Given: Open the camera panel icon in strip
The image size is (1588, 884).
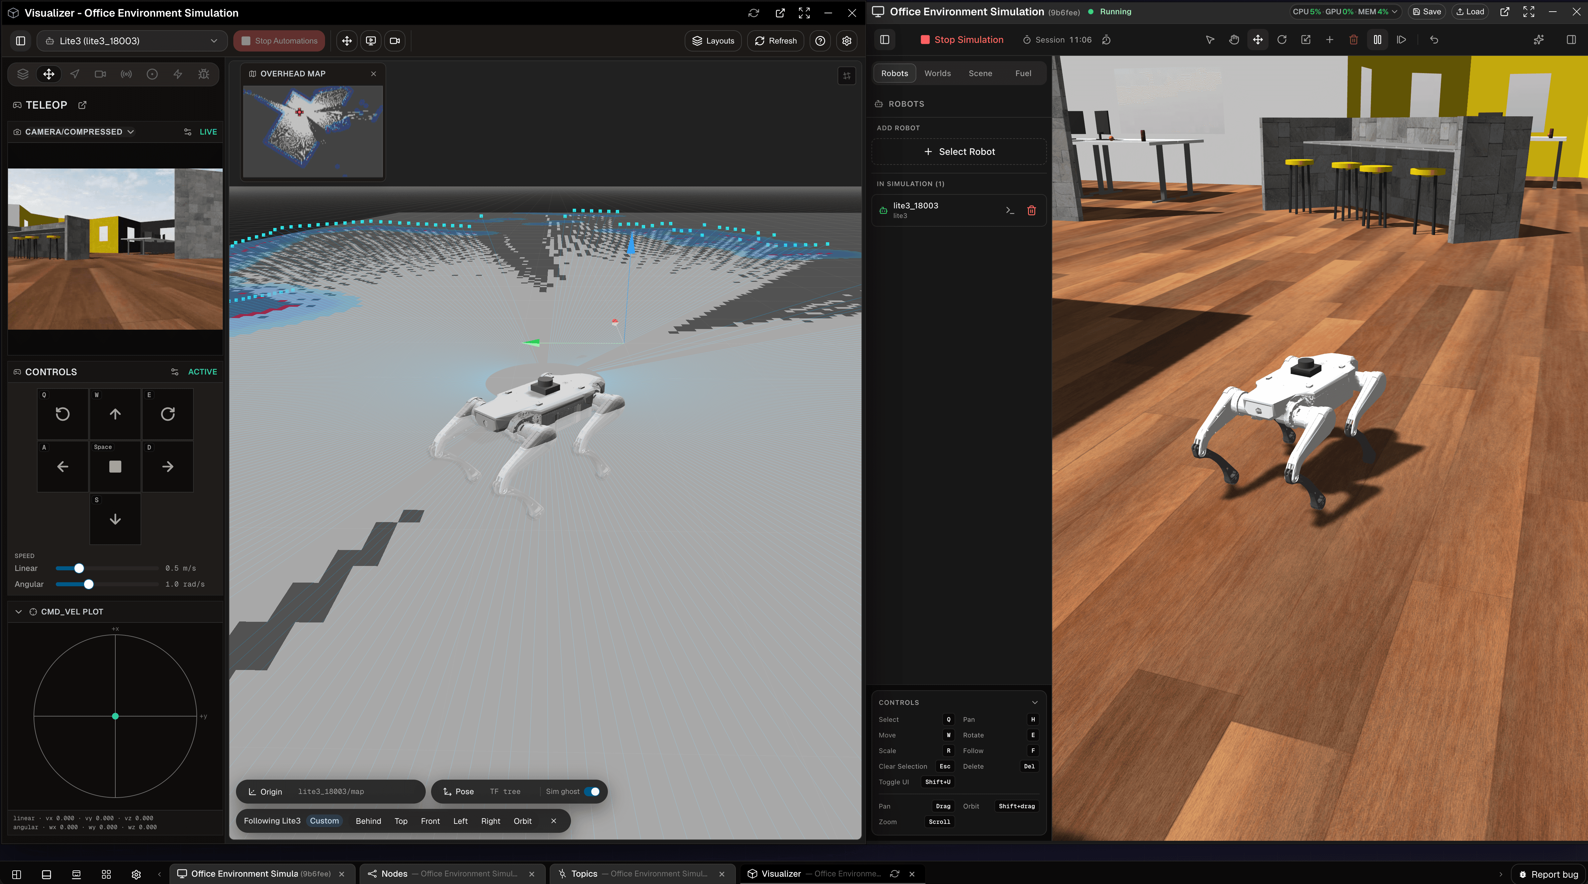Looking at the screenshot, I should pyautogui.click(x=100, y=74).
